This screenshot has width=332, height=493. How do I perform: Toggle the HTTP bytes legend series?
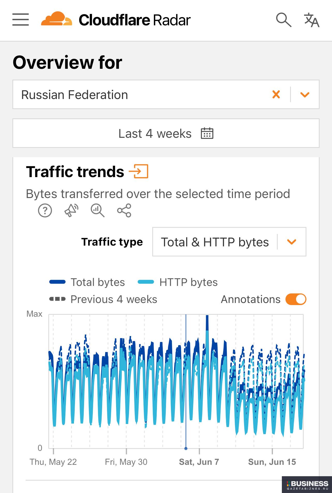pos(178,282)
